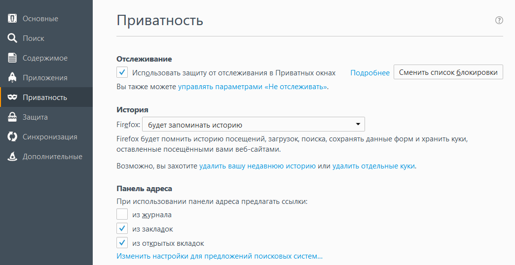
Task: Uncheck suggestions «из открытых вкладок»
Action: point(122,243)
